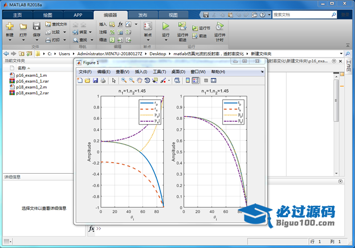Viewport: 355px width, 248px height.
Task: Open Figure 1 桌面(D) menu
Action: point(178,71)
